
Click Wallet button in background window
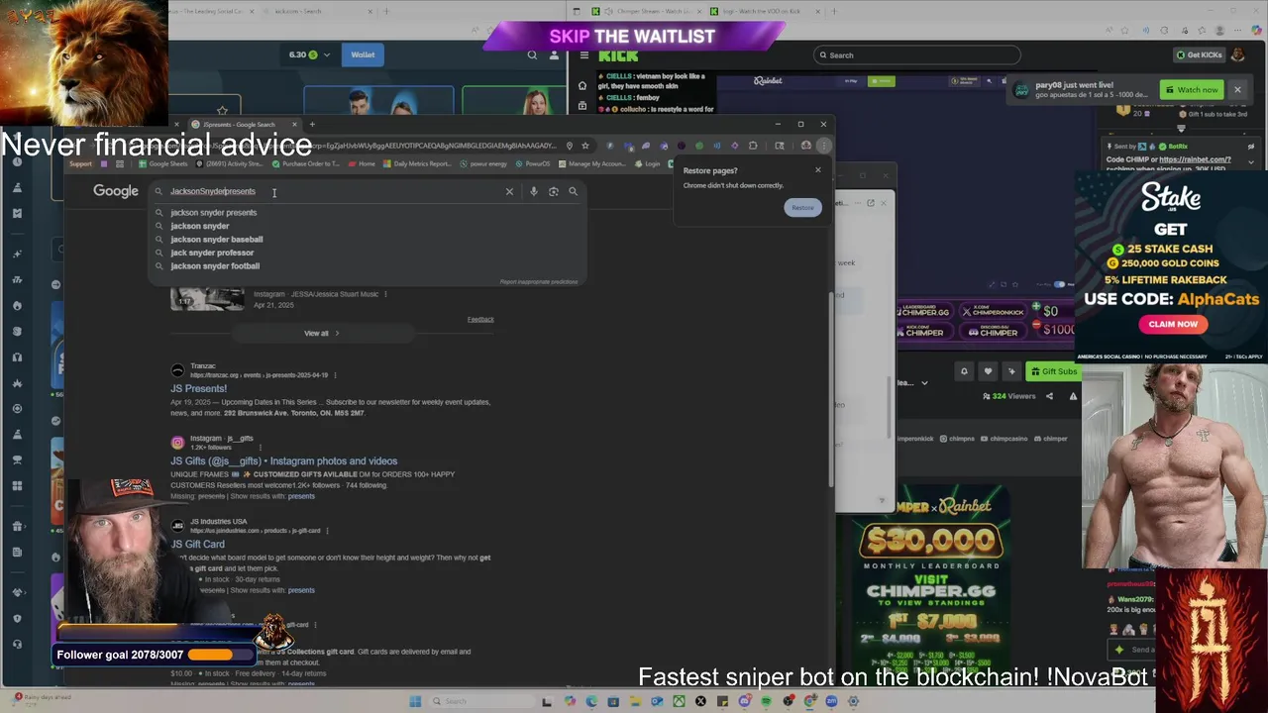[363, 54]
